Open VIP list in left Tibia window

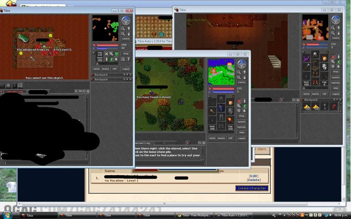click(114, 69)
